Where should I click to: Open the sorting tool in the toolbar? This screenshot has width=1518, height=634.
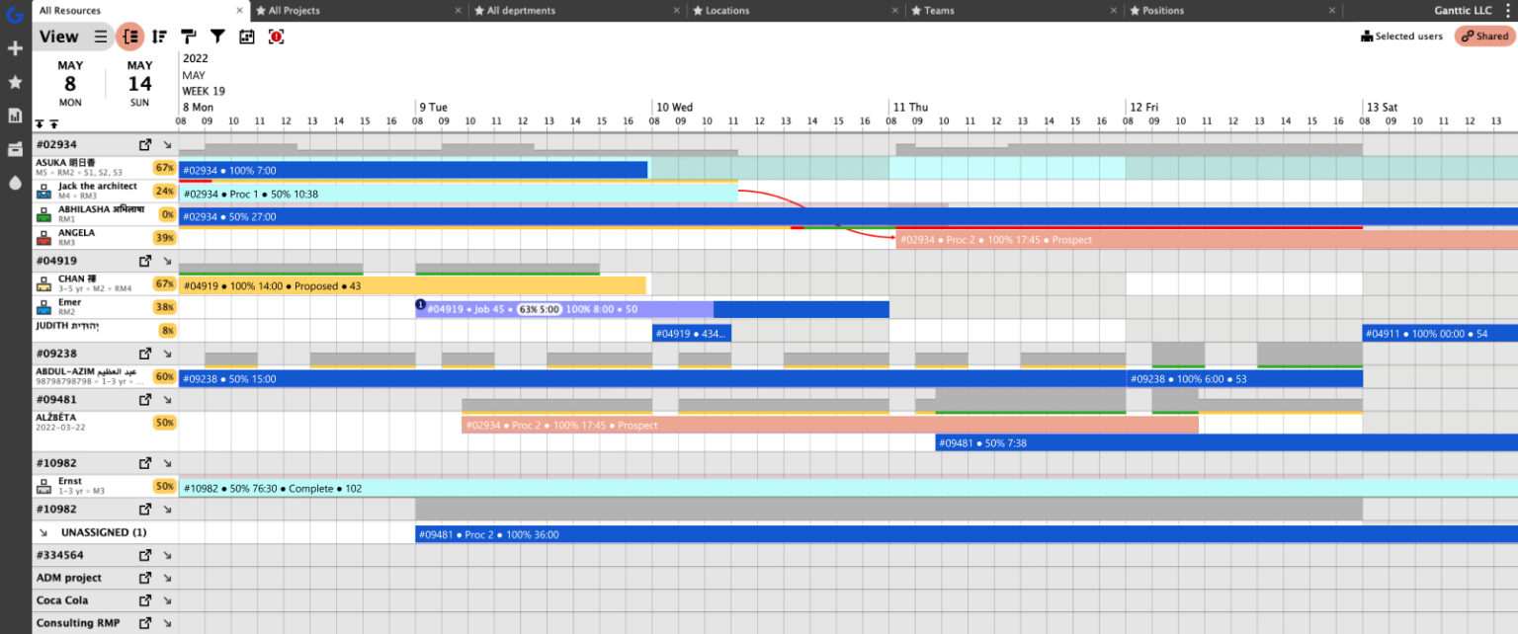click(159, 36)
